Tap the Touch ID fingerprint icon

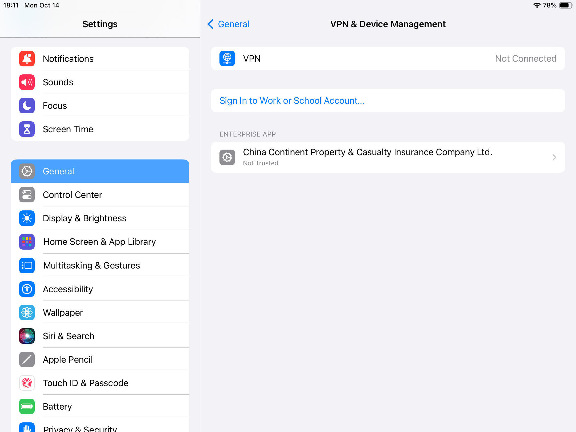pos(27,383)
